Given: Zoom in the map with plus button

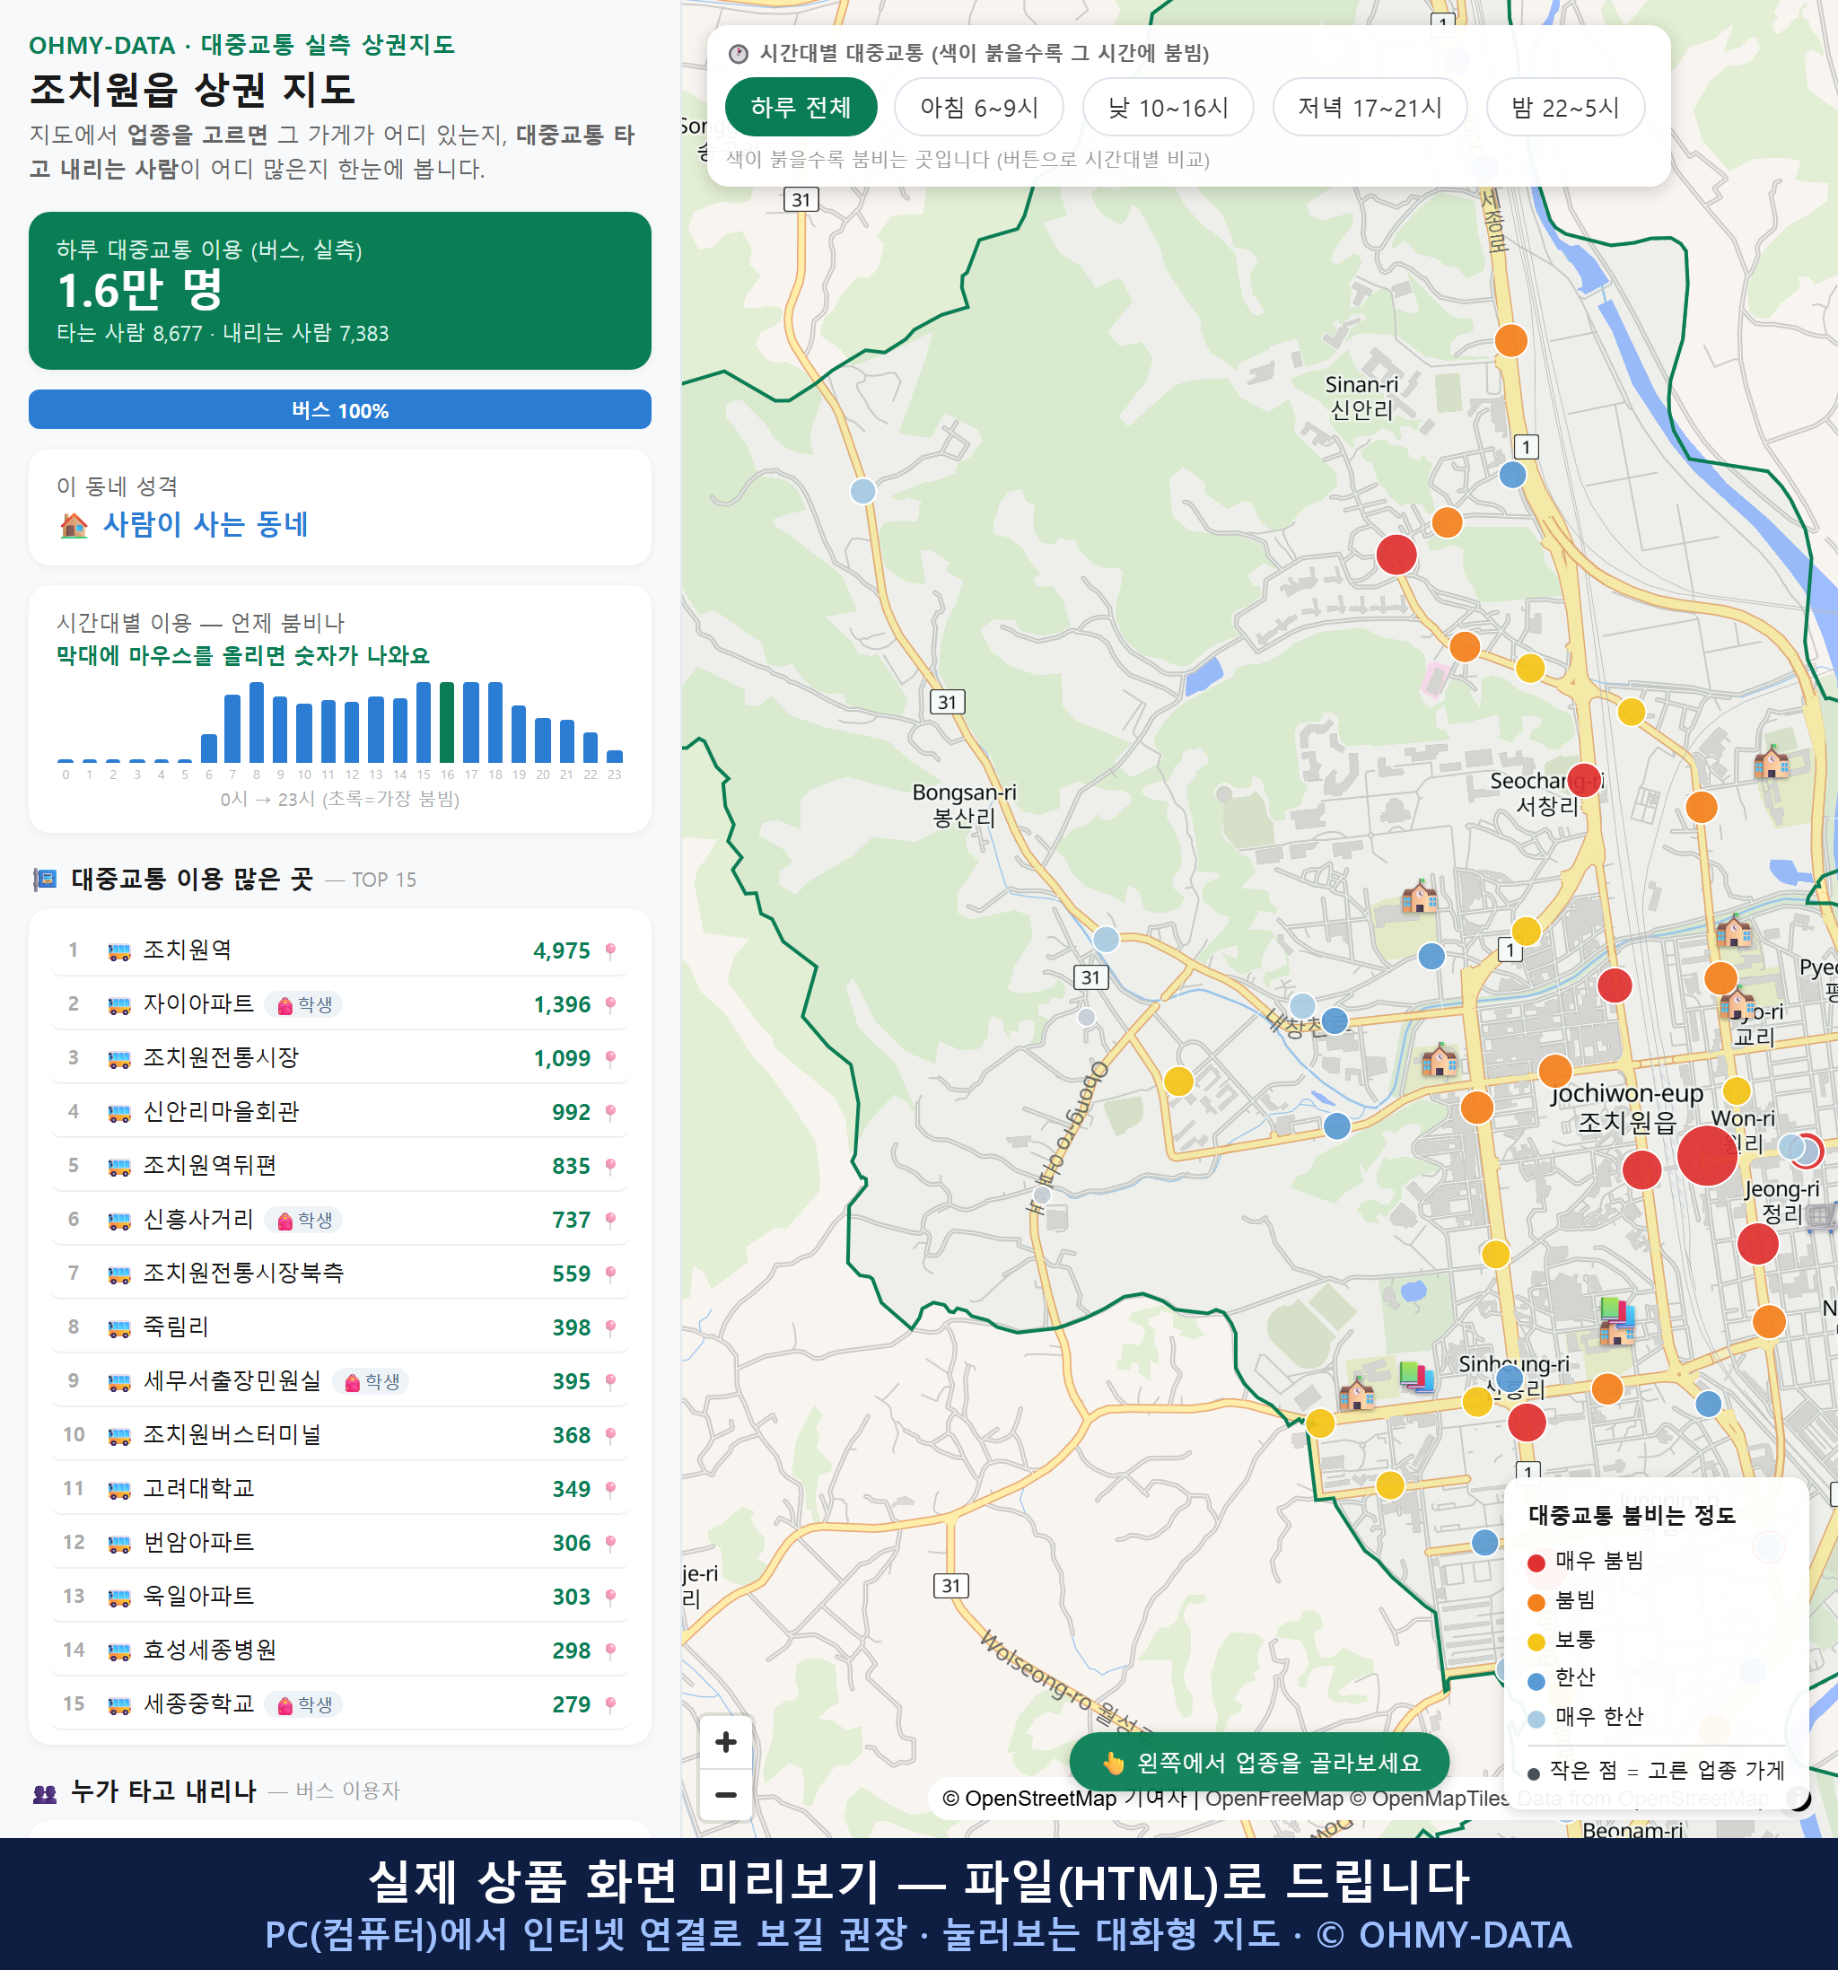Looking at the screenshot, I should 725,1742.
